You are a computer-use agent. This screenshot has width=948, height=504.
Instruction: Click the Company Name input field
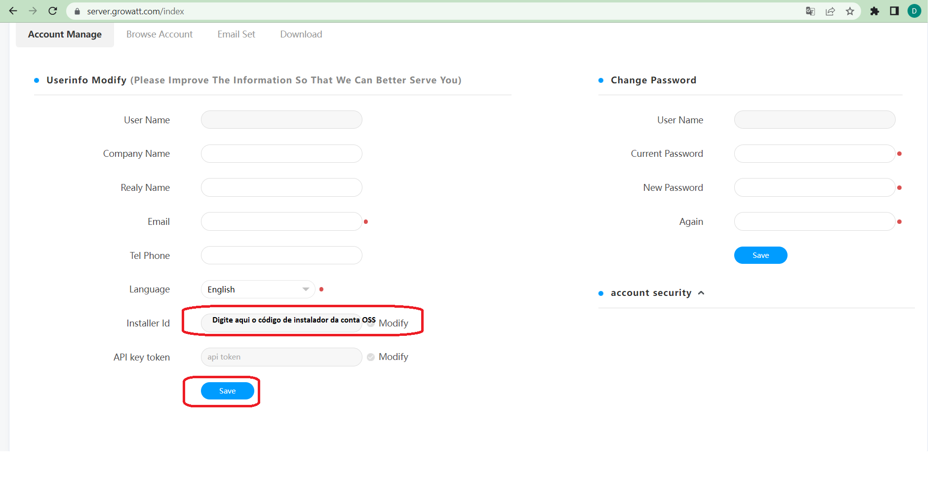coord(281,154)
